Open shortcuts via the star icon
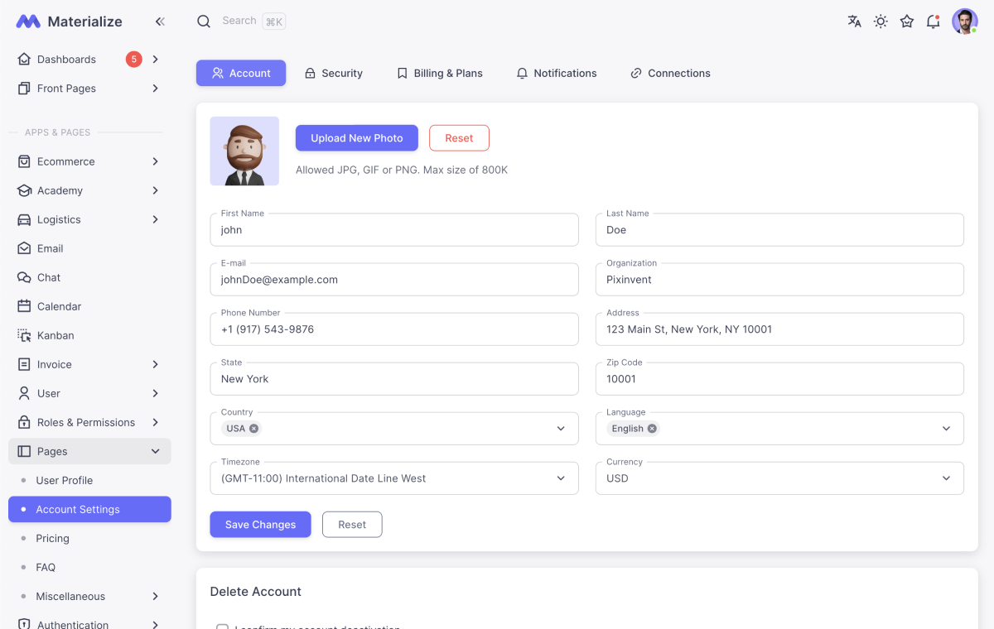The height and width of the screenshot is (629, 994). tap(906, 22)
